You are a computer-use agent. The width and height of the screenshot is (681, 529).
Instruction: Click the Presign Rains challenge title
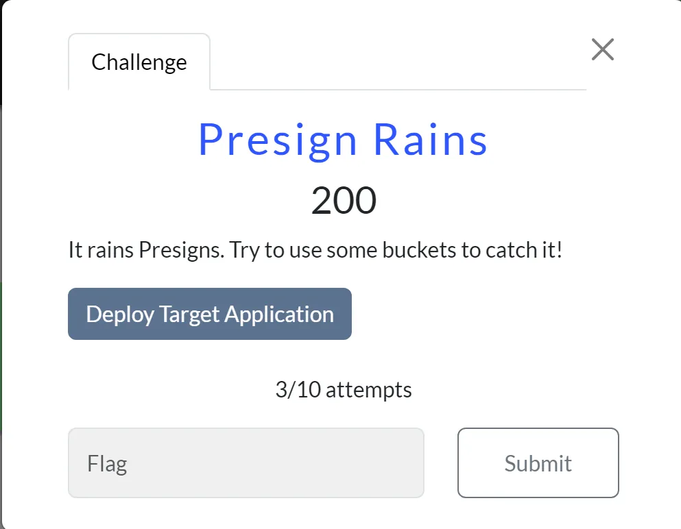[343, 139]
